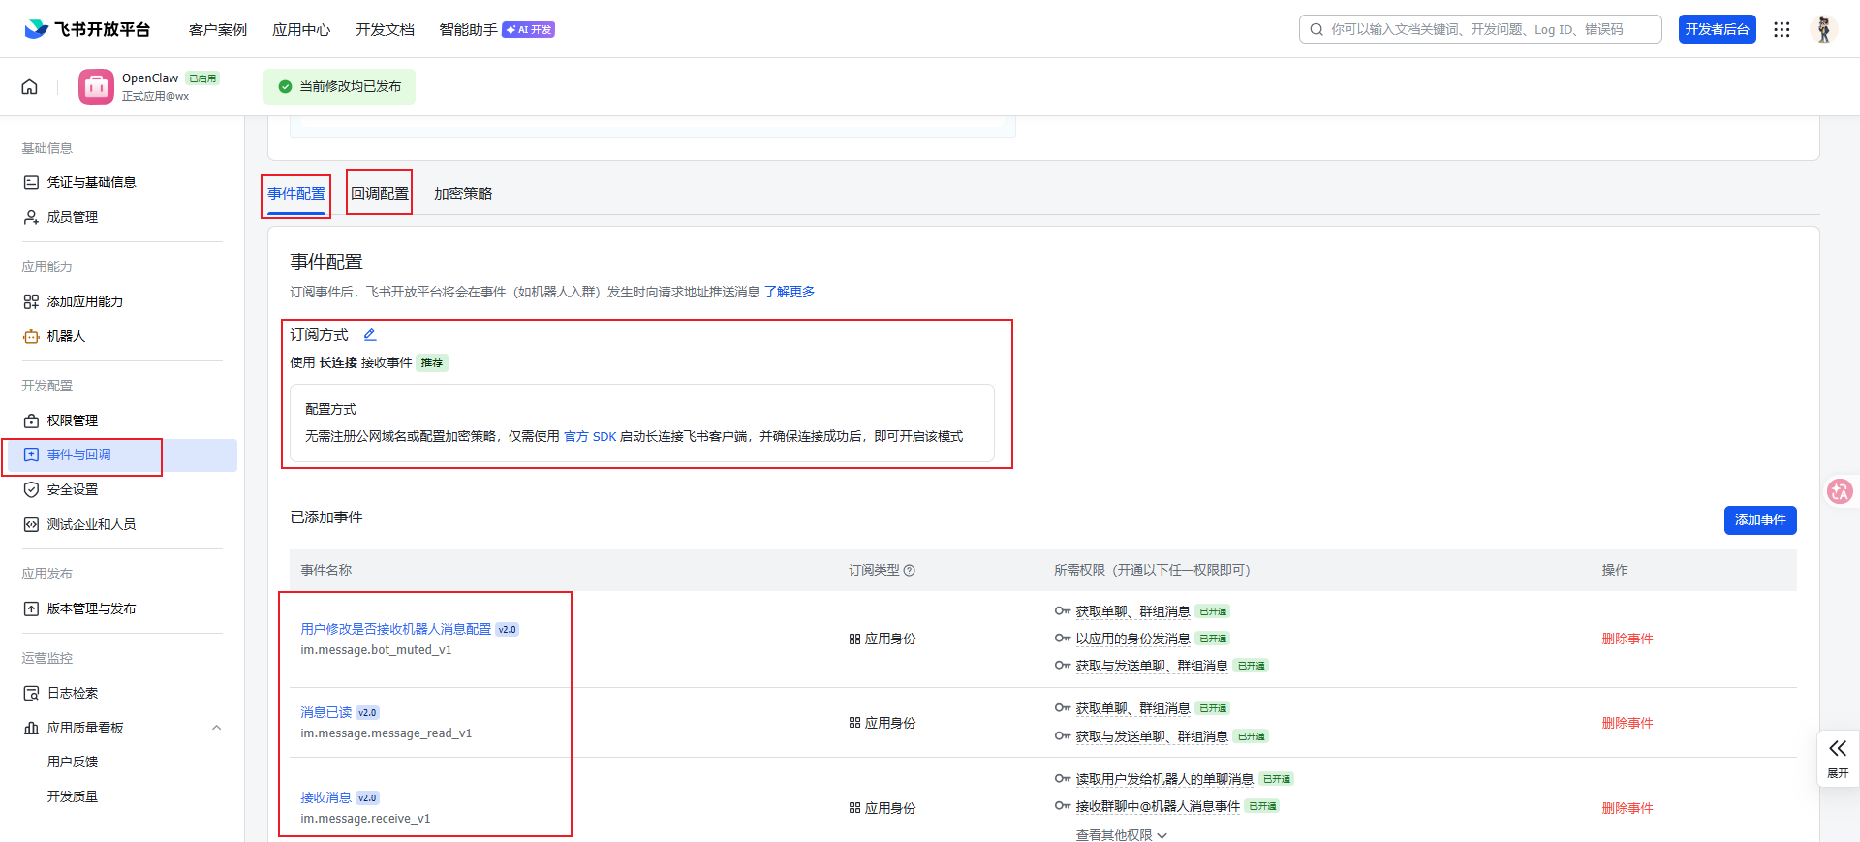Screen dimensions: 1860x842
Task: Collapse the 应用质量看板 sidebar section
Action: coord(217,728)
